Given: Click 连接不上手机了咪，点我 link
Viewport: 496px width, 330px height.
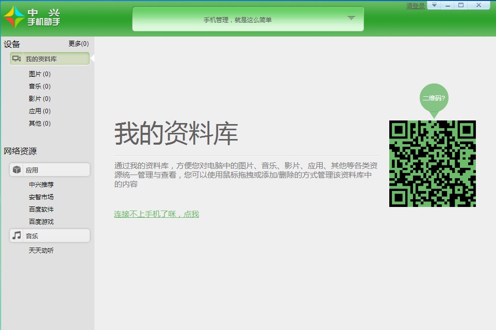Looking at the screenshot, I should pyautogui.click(x=156, y=214).
